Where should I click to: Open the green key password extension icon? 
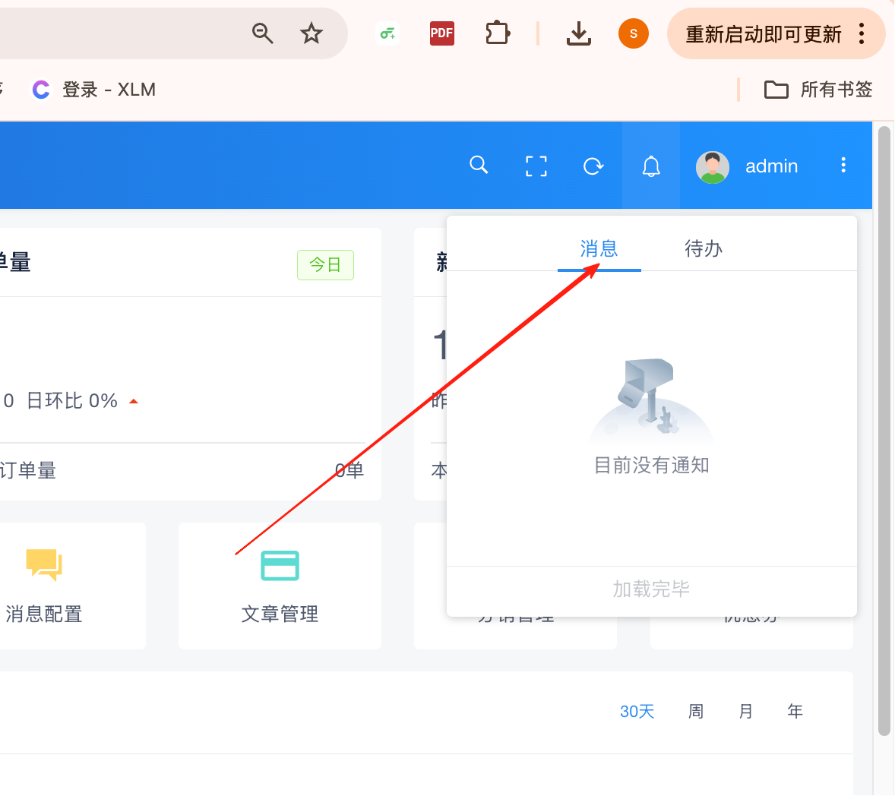(x=387, y=33)
